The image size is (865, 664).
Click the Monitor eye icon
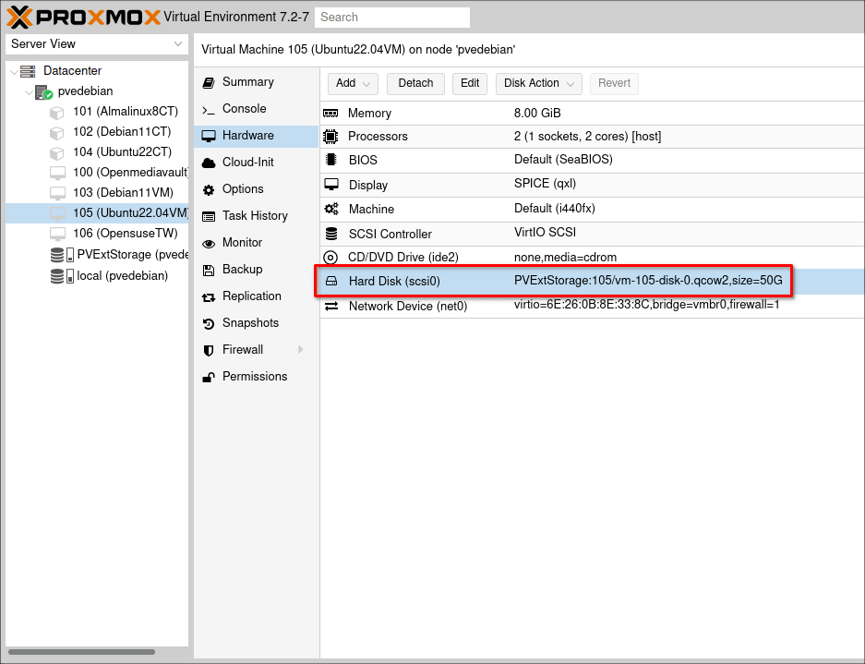(x=209, y=244)
